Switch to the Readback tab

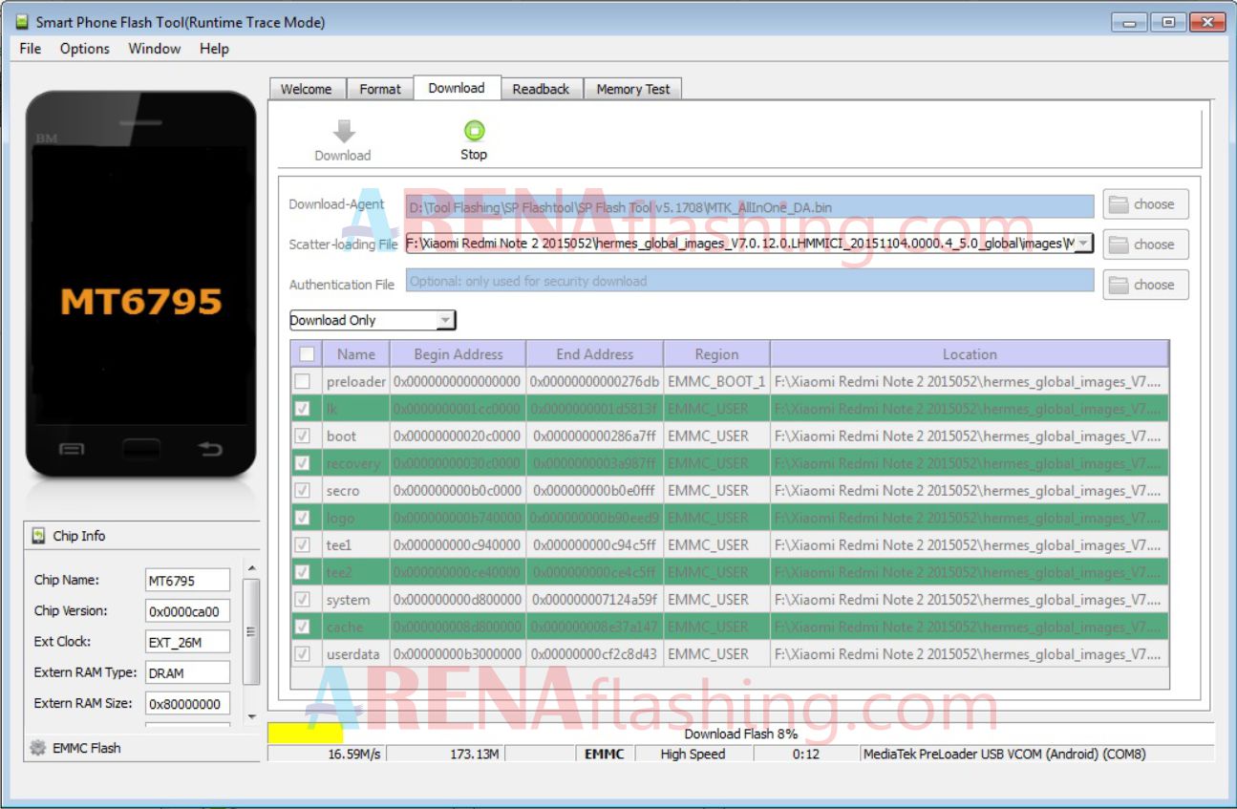click(x=541, y=89)
